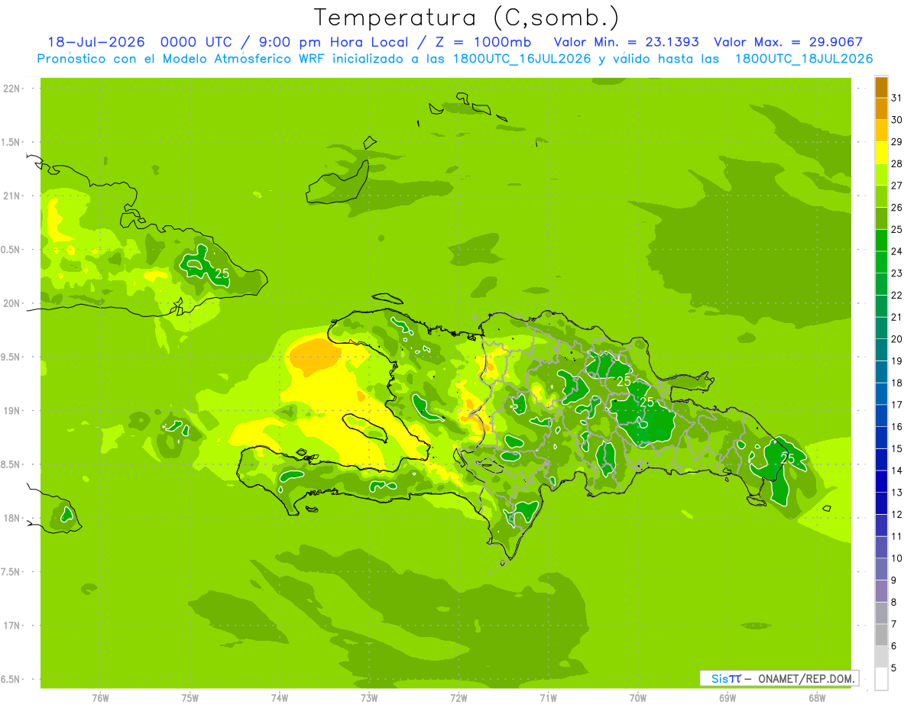Click the "Temperatura (C,somb.)" chart title
The image size is (917, 708).
click(466, 18)
